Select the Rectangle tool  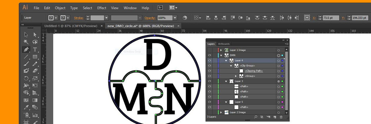(35, 57)
